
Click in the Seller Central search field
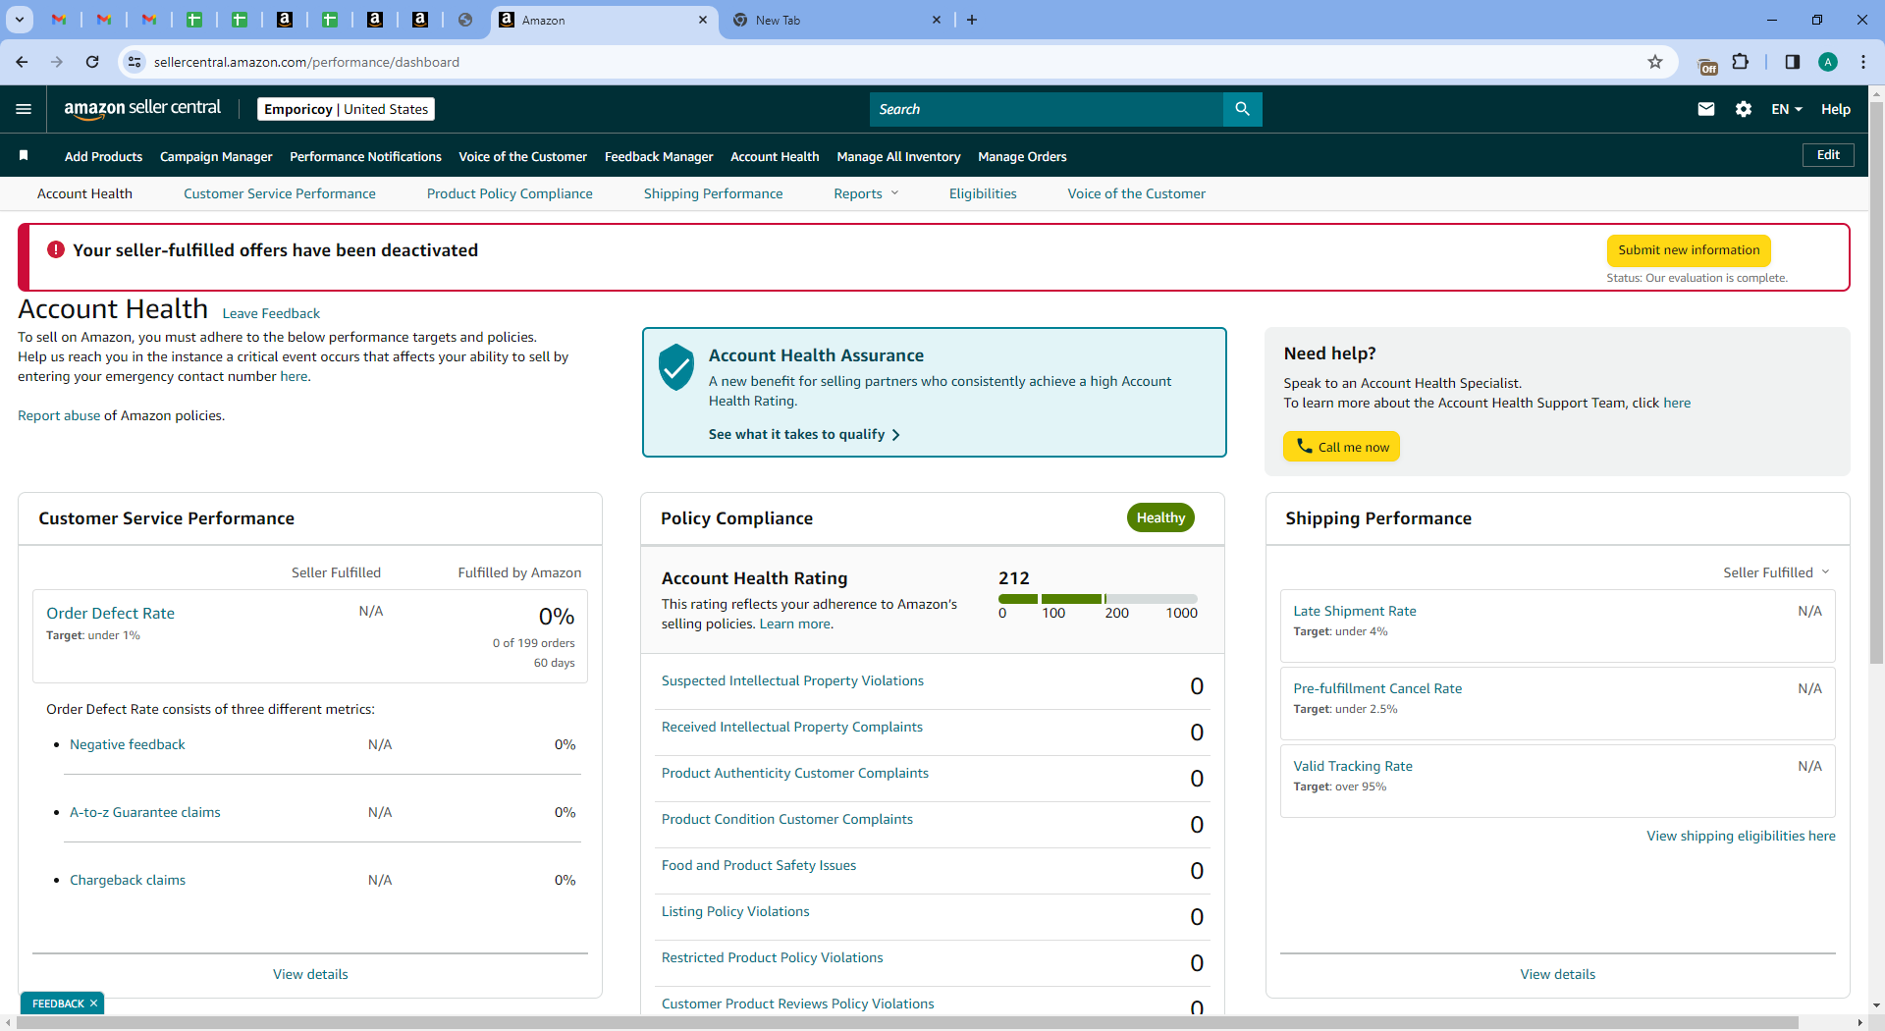click(1047, 109)
